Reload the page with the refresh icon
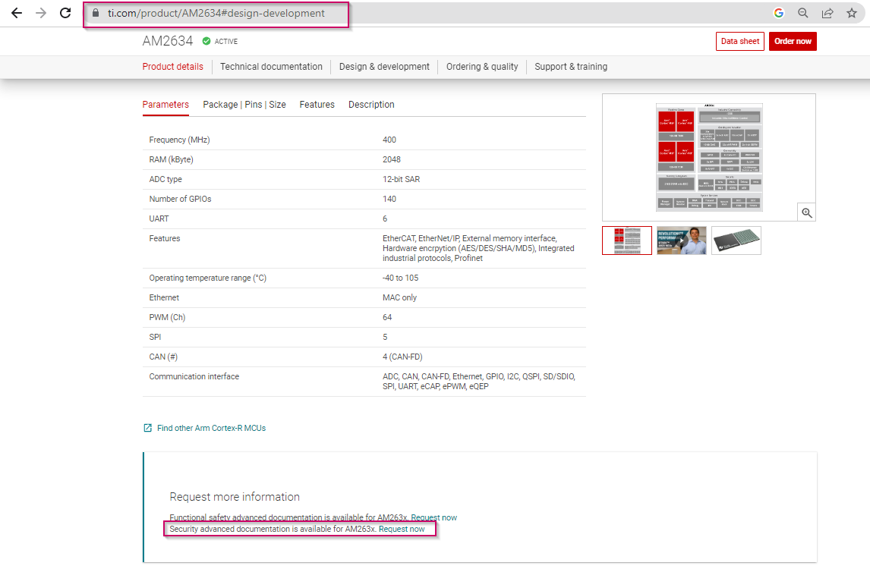Image resolution: width=870 pixels, height=569 pixels. pos(65,13)
